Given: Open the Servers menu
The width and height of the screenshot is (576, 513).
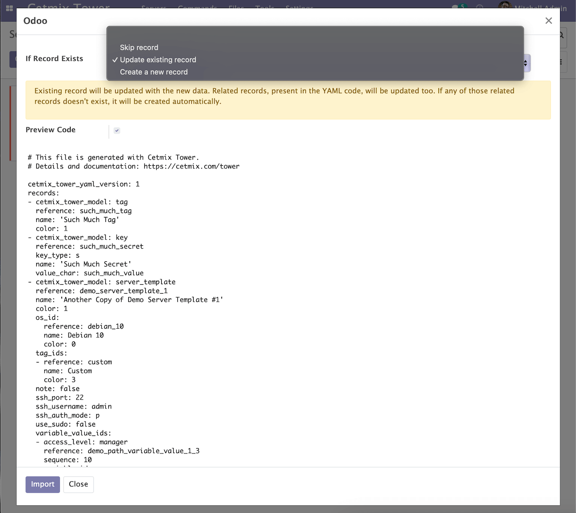Looking at the screenshot, I should click(153, 8).
